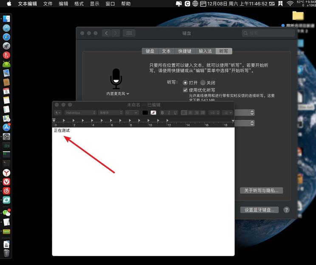Click the 设置蓝牙键盘 button
The width and height of the screenshot is (316, 265).
259,210
